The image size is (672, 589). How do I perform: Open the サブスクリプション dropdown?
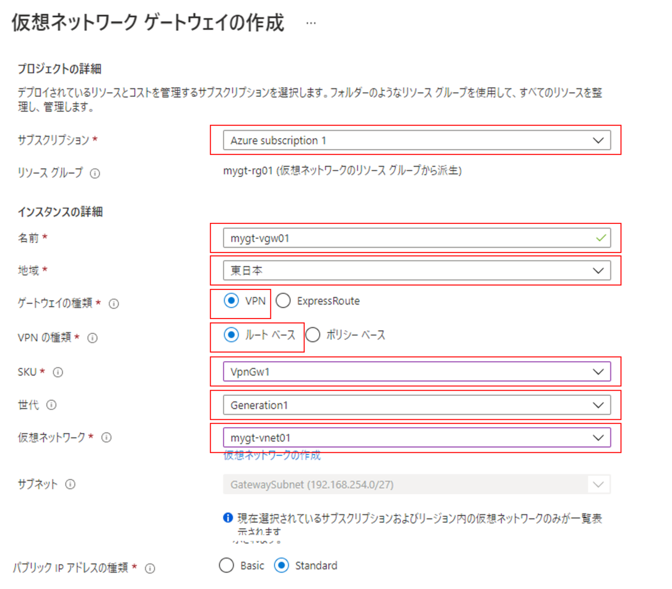point(598,140)
